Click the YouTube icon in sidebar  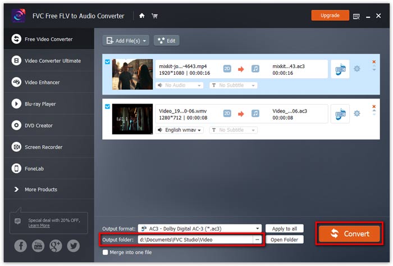[x=38, y=245]
